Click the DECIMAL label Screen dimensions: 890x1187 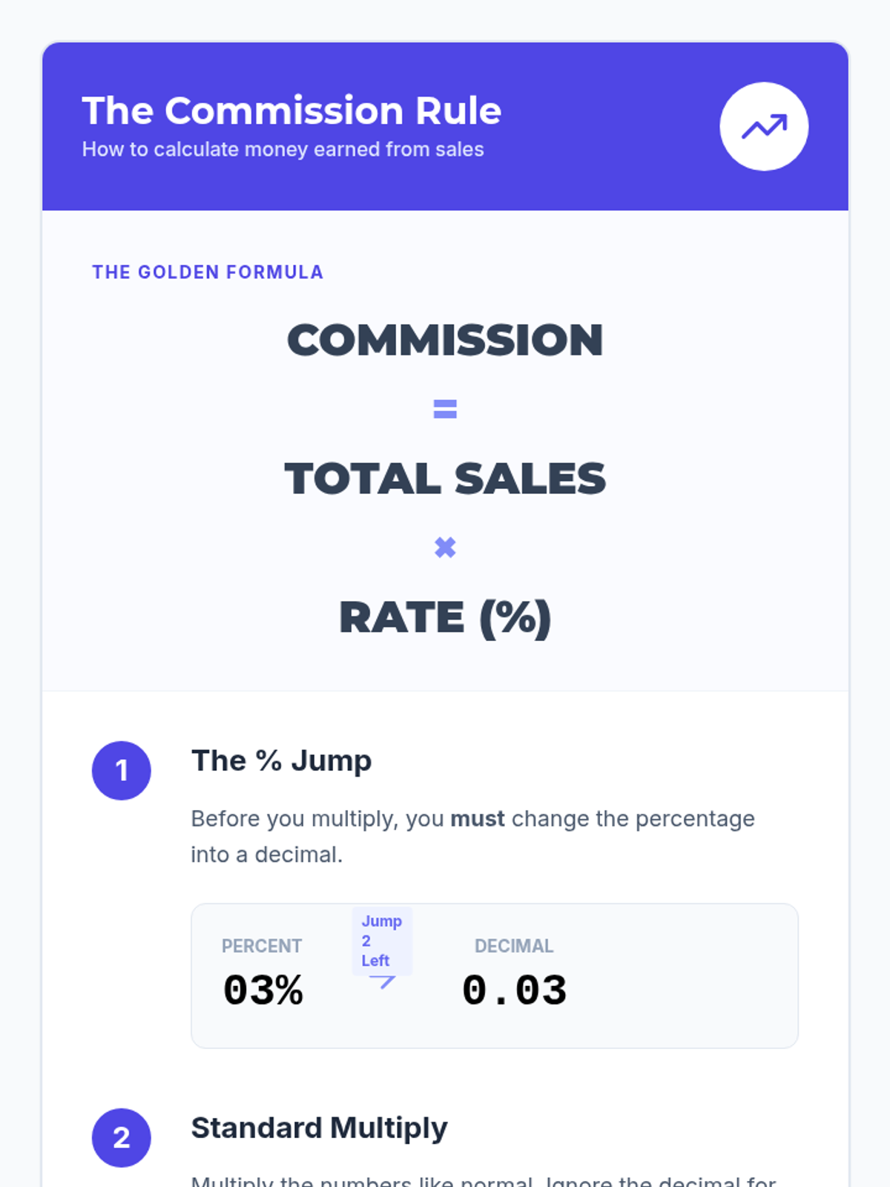pyautogui.click(x=514, y=946)
